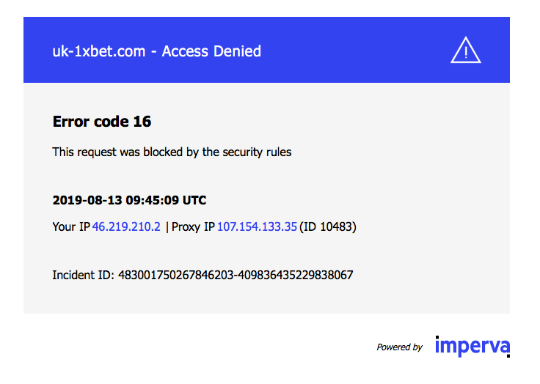Open the 46.219.210.2 IP link
540x384 pixels.
[126, 226]
